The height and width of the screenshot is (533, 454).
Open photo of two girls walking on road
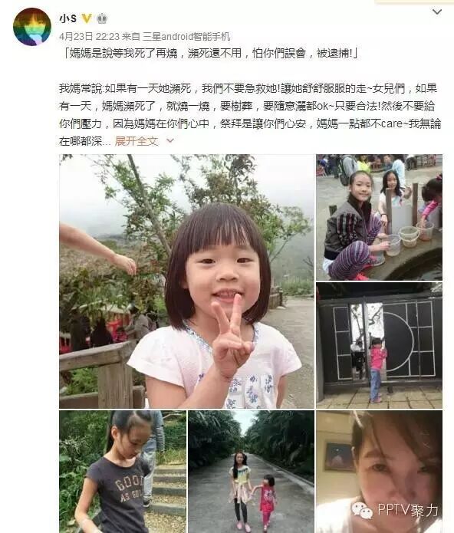click(251, 472)
